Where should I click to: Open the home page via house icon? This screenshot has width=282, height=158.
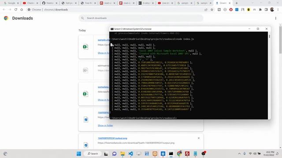click(22, 10)
